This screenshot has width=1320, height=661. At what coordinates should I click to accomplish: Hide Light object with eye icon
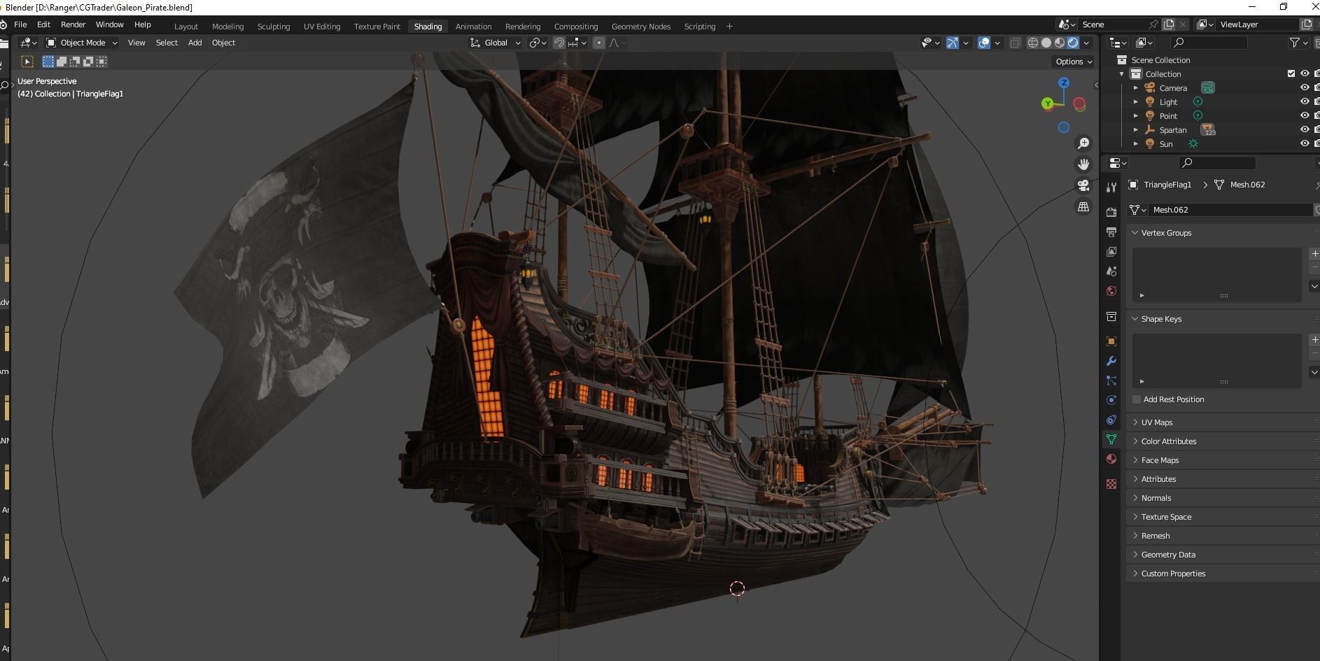tap(1305, 101)
